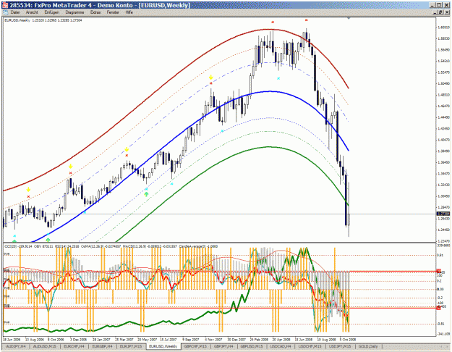Click the EURUSD,Weekly OHLC header text
452x352 pixels.
[43, 20]
